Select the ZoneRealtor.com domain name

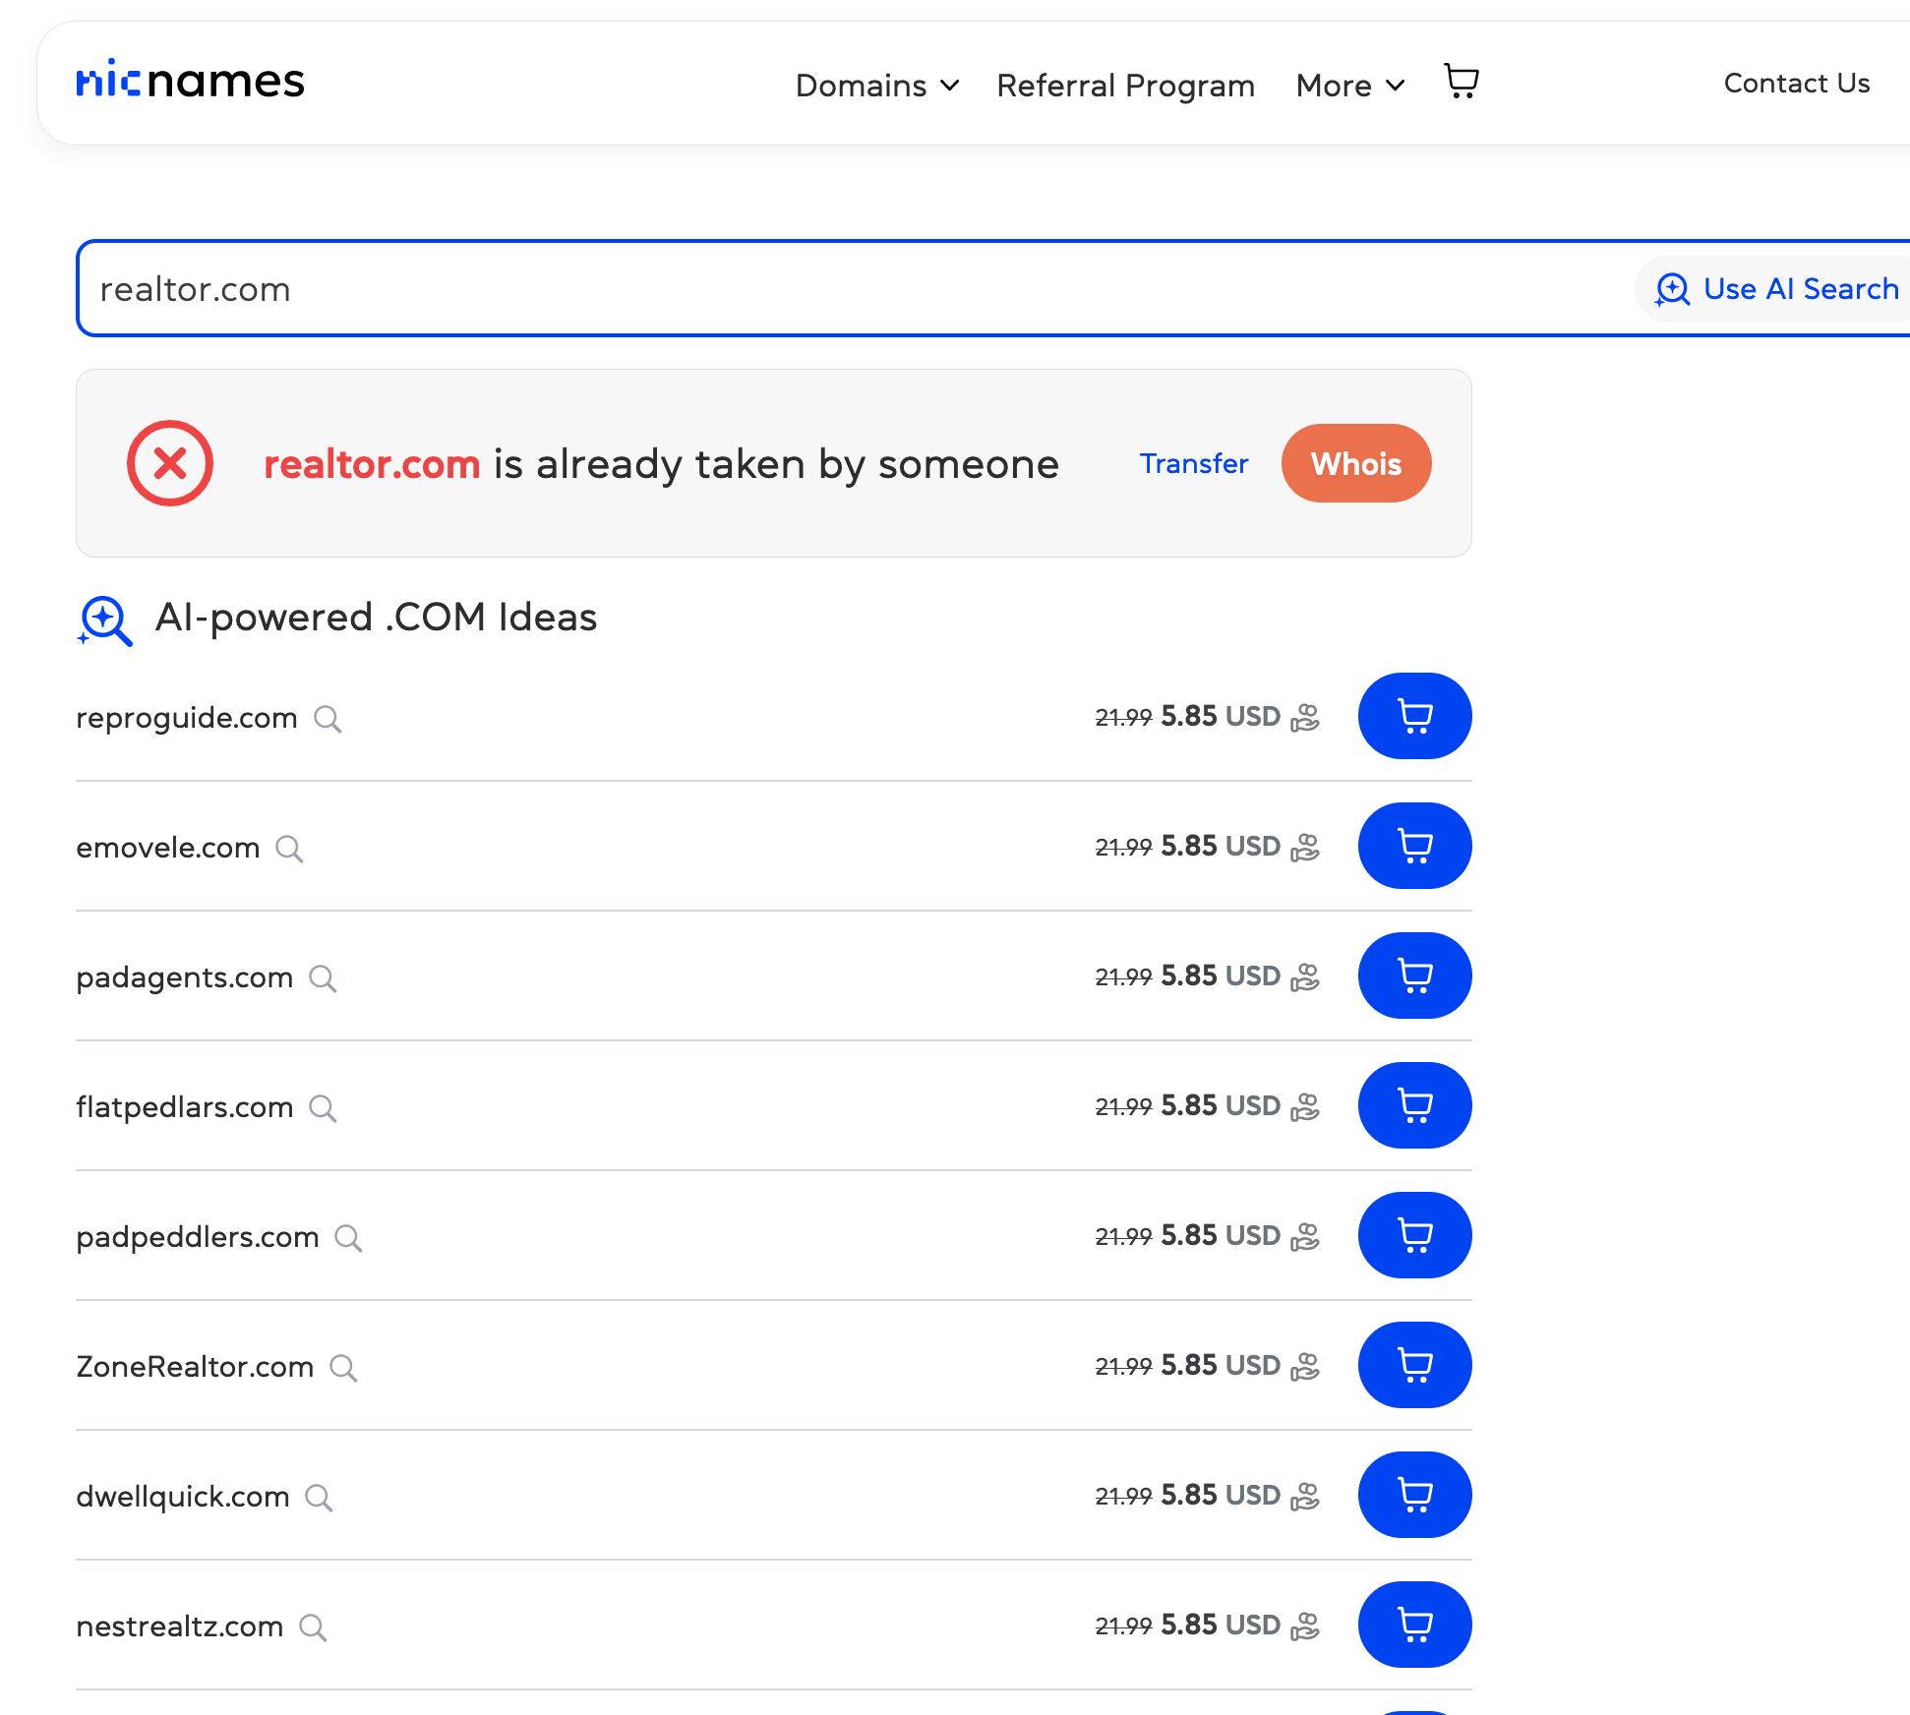[x=195, y=1367]
